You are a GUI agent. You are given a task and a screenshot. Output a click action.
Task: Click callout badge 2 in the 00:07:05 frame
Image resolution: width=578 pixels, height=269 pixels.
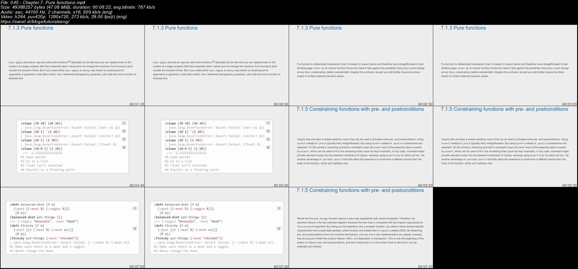pyautogui.click(x=135, y=229)
